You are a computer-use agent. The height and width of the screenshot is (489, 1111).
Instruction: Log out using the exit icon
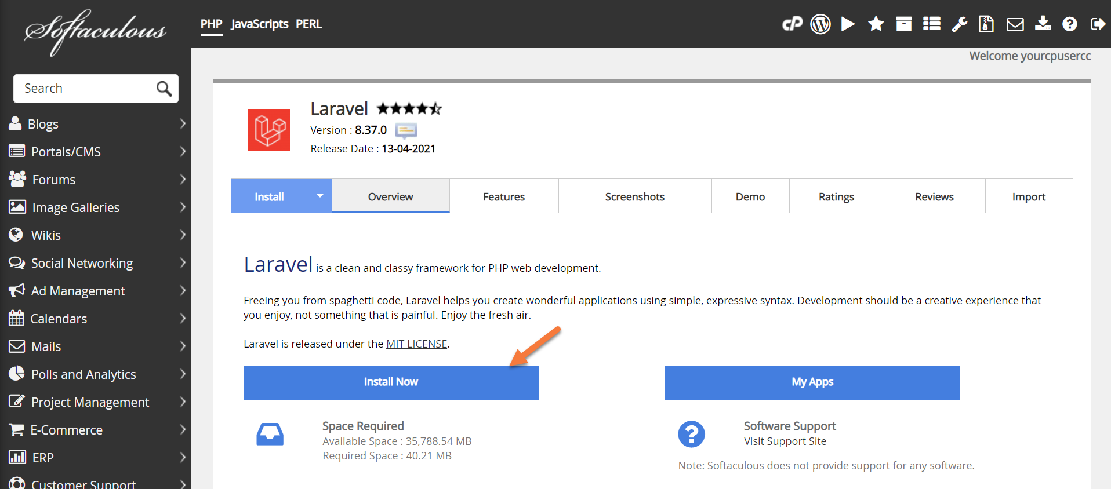(1097, 24)
